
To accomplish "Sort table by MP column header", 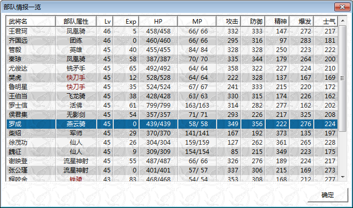I will [x=197, y=22].
